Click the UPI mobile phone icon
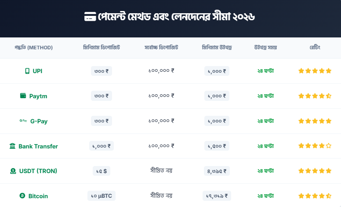The image size is (341, 207). point(27,71)
